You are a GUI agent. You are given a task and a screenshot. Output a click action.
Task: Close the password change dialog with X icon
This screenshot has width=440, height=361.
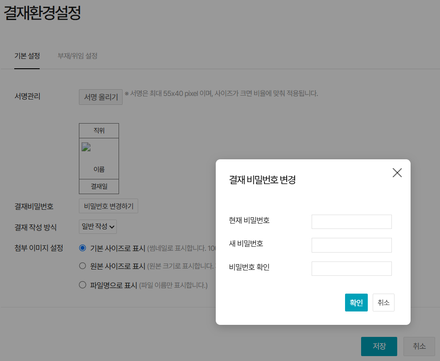[x=397, y=173]
